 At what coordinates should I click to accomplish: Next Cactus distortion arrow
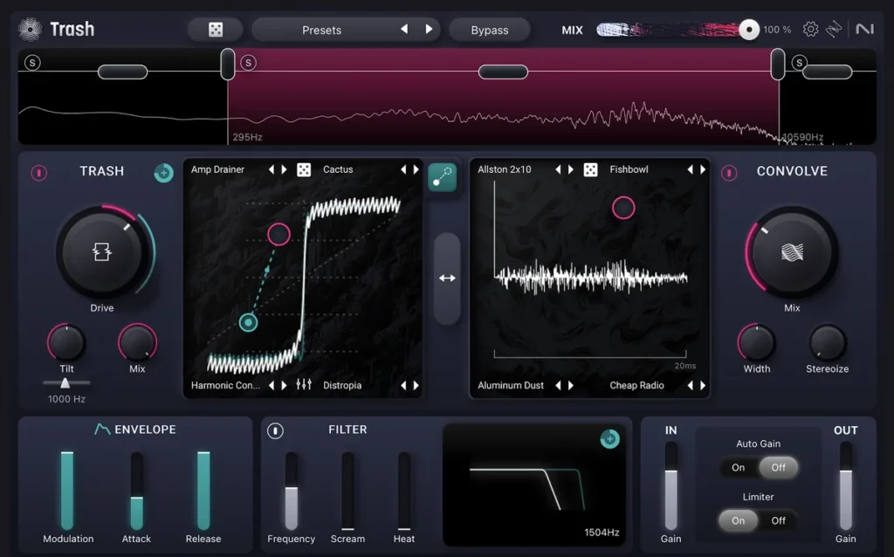coord(416,169)
